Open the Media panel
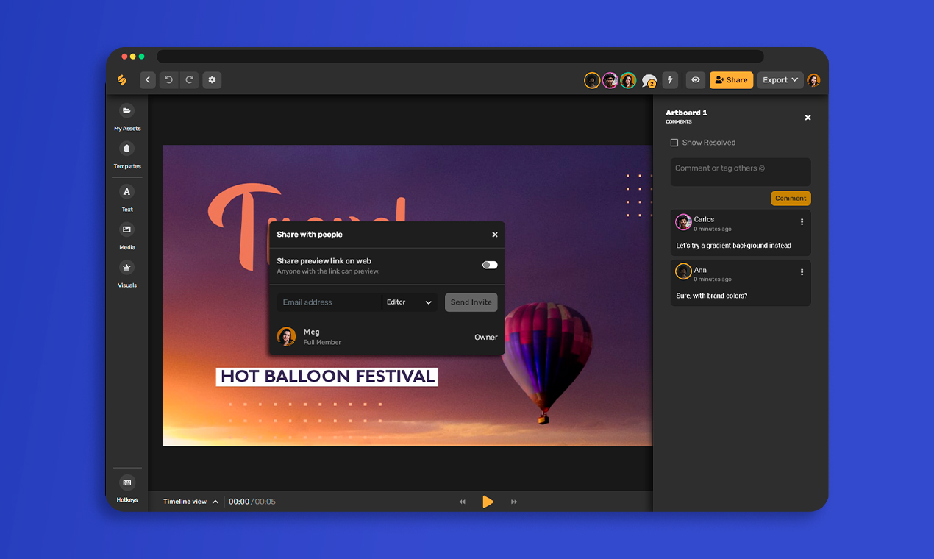This screenshot has height=559, width=934. point(126,230)
